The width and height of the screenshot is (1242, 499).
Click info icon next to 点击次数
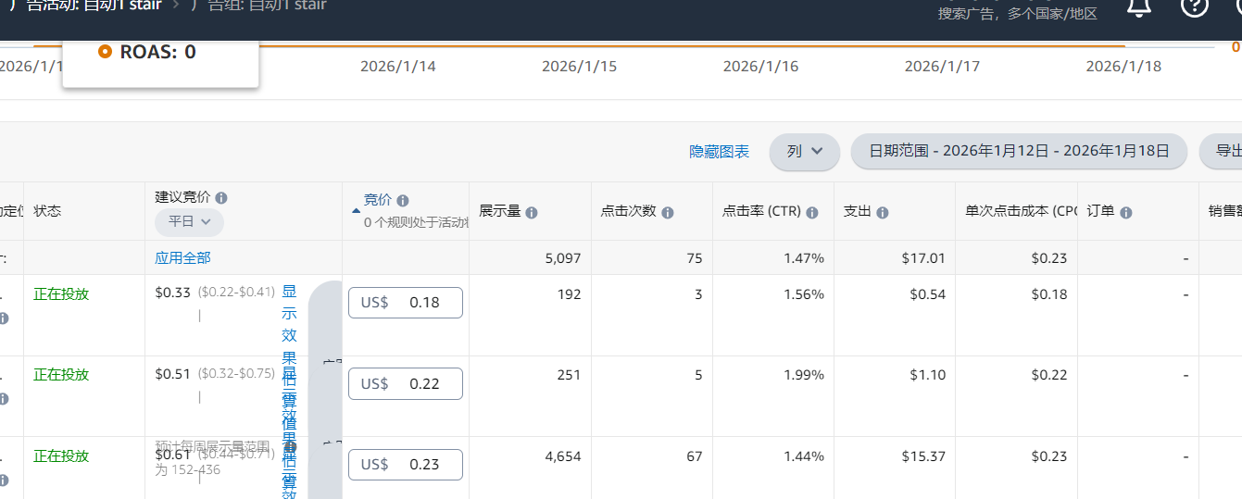click(667, 212)
